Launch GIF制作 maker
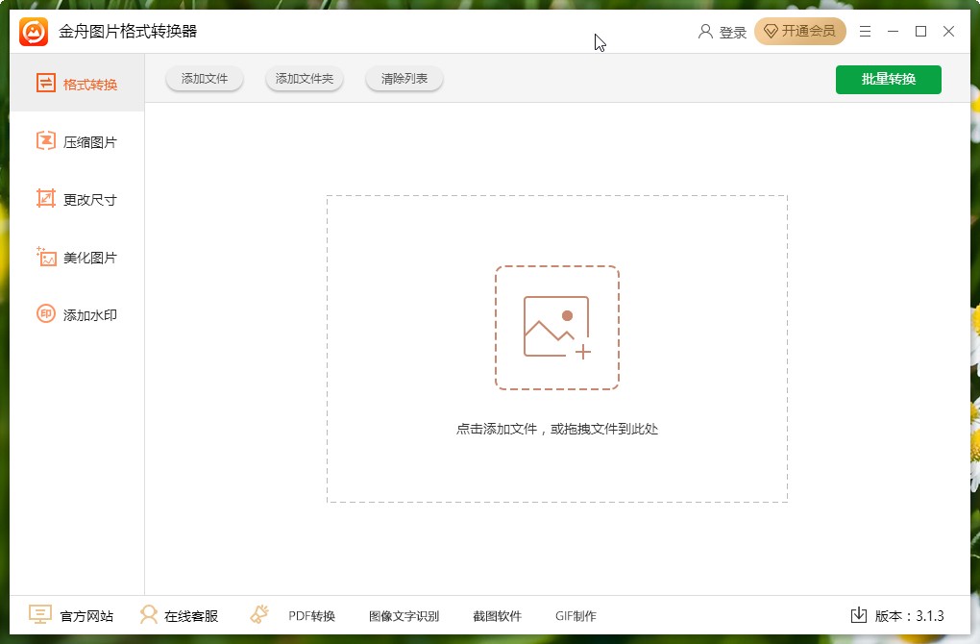This screenshot has height=644, width=980. pos(577,615)
